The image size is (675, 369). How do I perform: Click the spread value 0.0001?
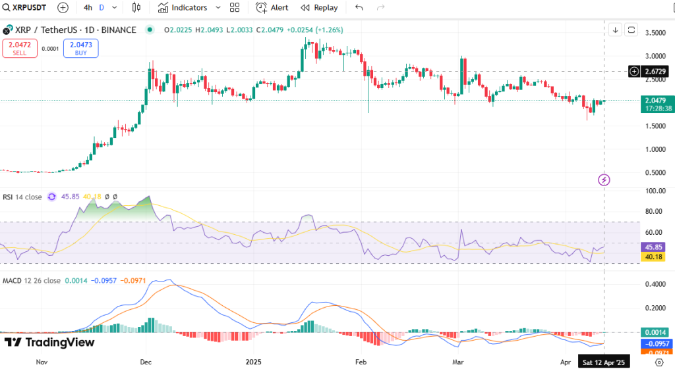(x=50, y=49)
